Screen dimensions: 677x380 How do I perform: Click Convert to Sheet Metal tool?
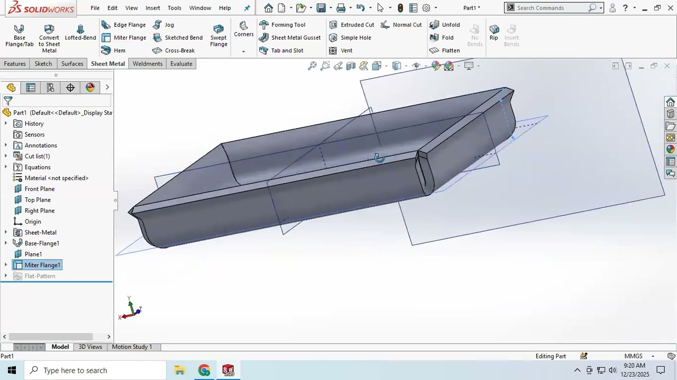49,39
